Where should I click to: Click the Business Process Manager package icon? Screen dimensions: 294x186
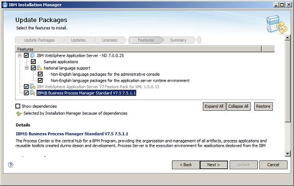[32, 93]
